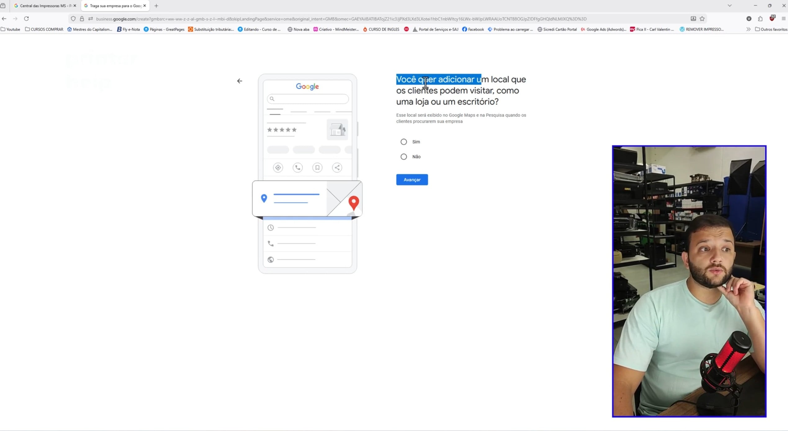Expand the overflow bookmarks chevron

[748, 29]
